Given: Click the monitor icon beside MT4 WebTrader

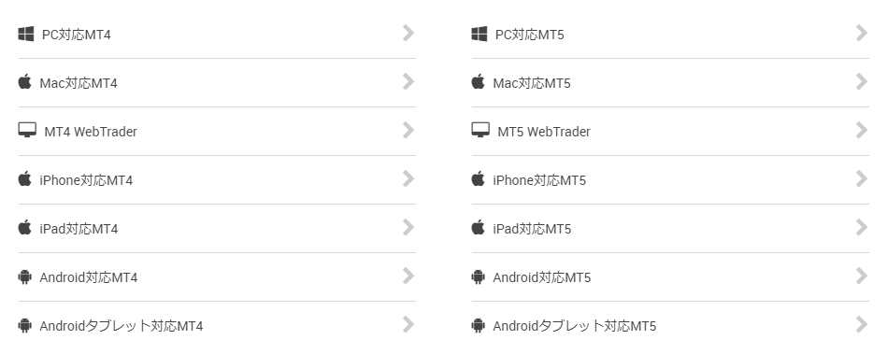Looking at the screenshot, I should (27, 131).
